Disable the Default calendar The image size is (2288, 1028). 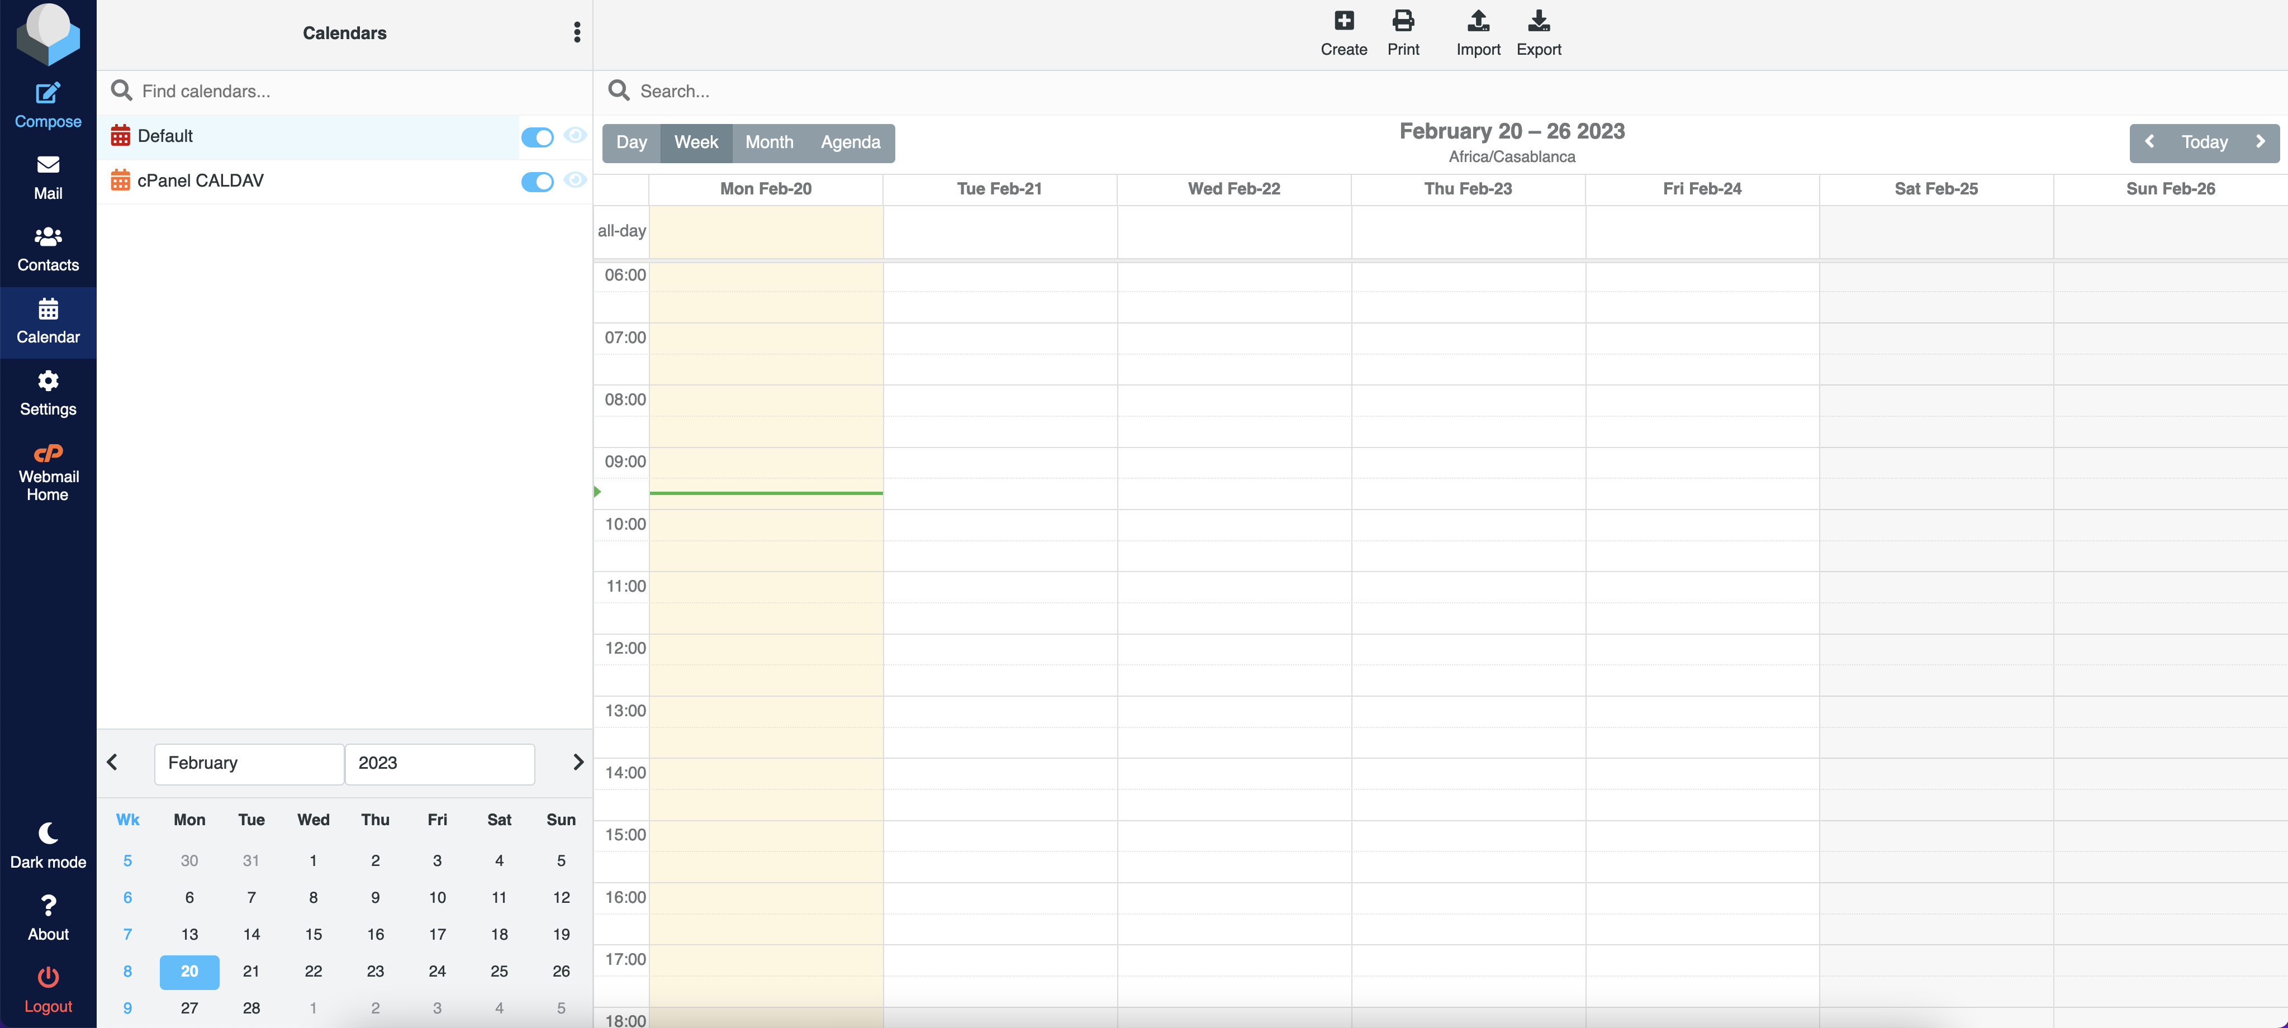pos(538,137)
